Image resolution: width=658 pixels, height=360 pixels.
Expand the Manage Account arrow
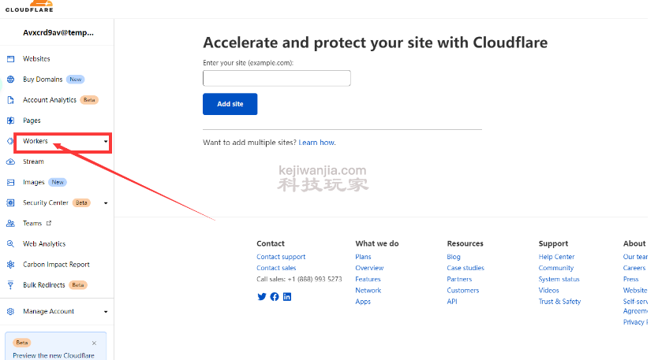[x=106, y=312]
